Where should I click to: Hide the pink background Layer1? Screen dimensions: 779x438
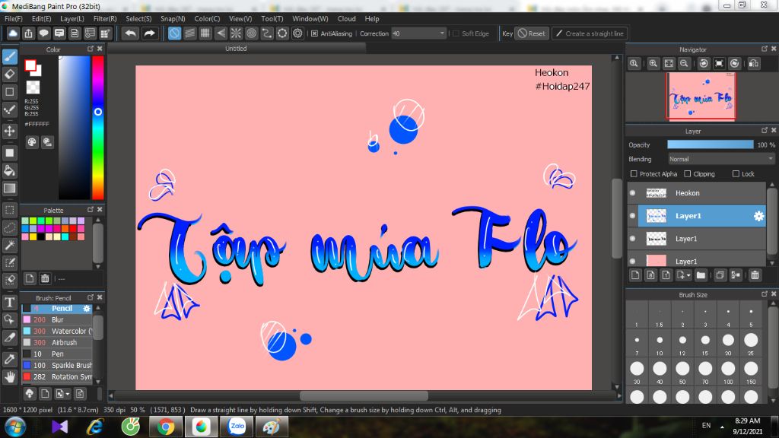(632, 262)
